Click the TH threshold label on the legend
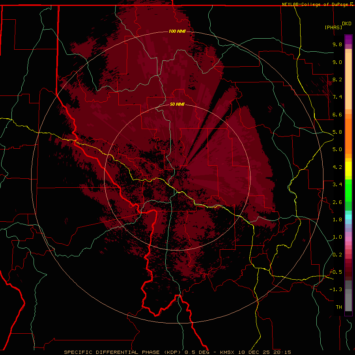Image resolution: width=355 pixels, height=355 pixels. tap(339, 307)
